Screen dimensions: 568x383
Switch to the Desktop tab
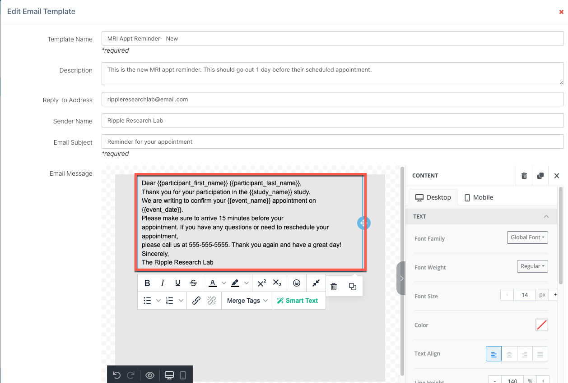[x=433, y=197]
